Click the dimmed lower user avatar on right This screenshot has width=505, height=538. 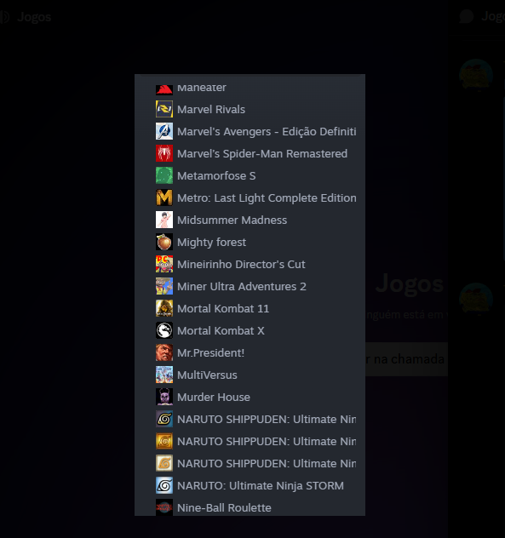(x=476, y=299)
